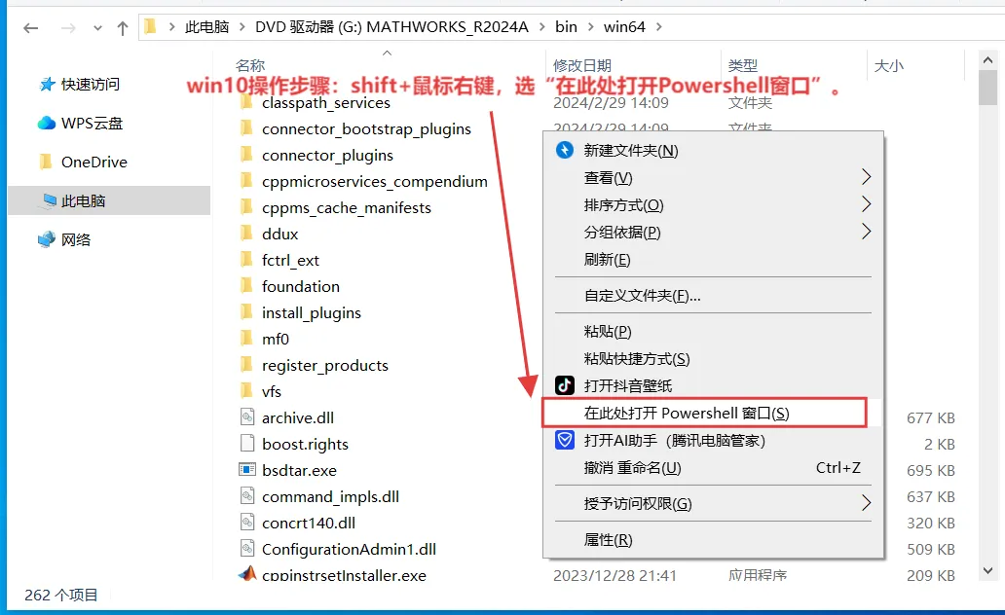Select connector_bootstrap_plugins folder
Screen dimensions: 1005x615
coord(366,128)
